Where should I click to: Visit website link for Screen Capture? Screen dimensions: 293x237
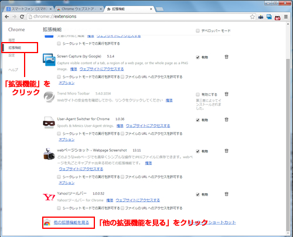point(101,69)
